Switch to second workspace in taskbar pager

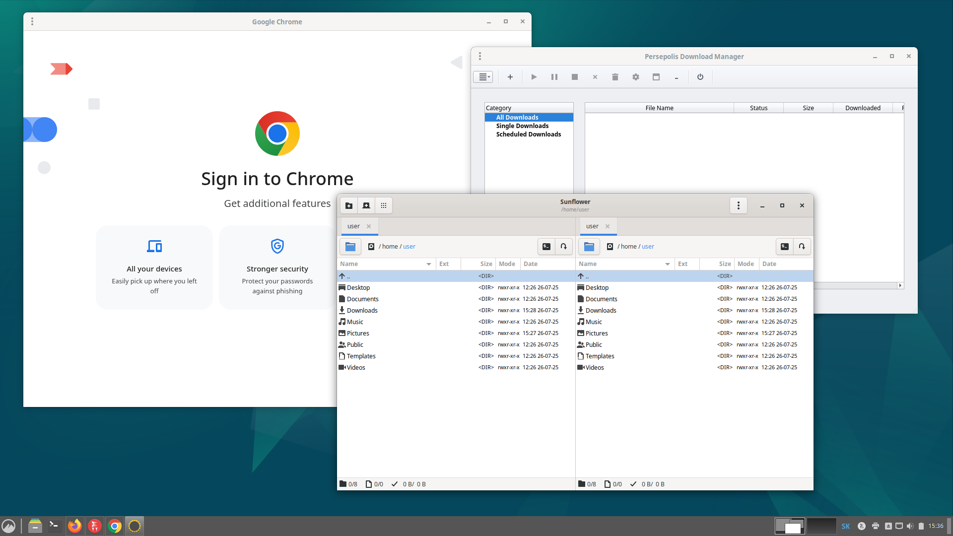pyautogui.click(x=821, y=526)
